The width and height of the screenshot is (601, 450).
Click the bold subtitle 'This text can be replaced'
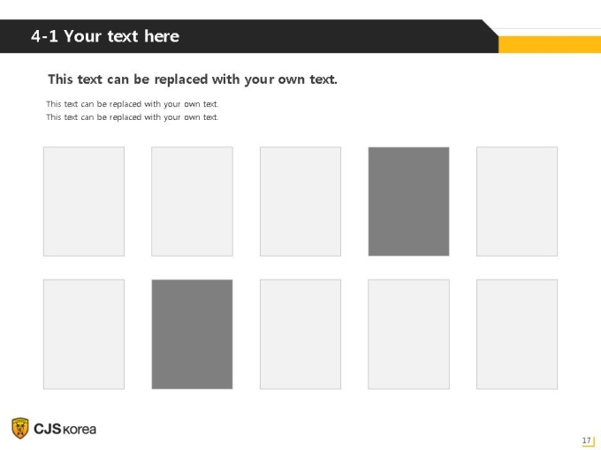click(193, 79)
